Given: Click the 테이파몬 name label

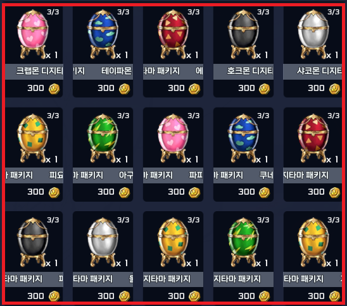Looking at the screenshot, I should (117, 71).
